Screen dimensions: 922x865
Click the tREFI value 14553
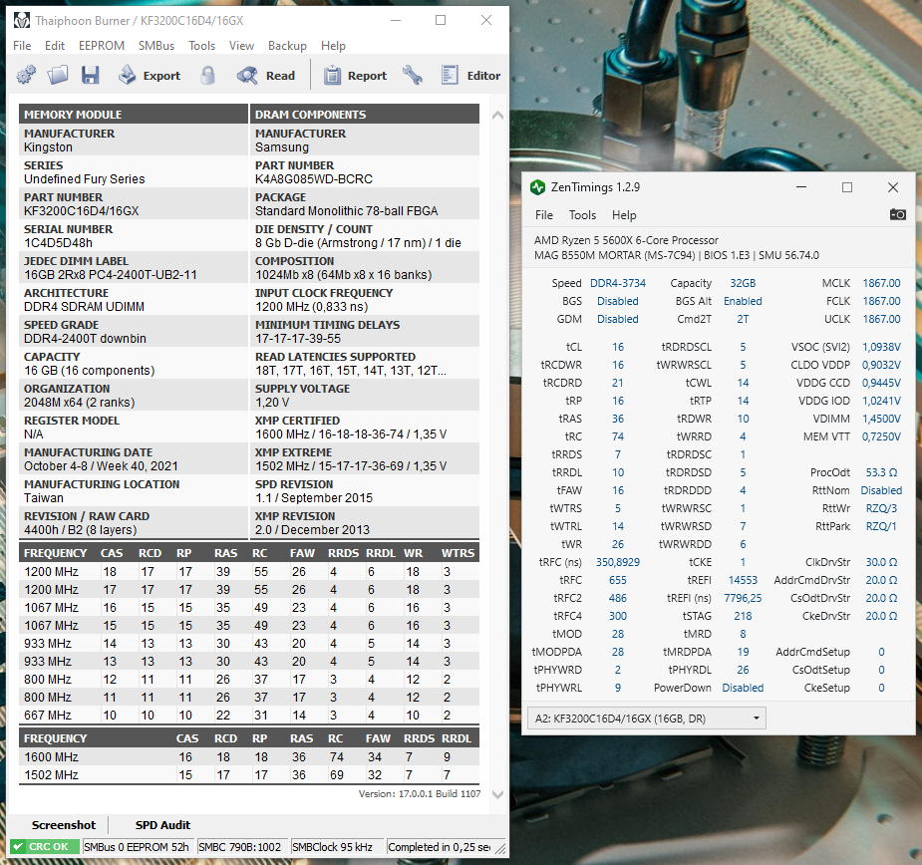tap(743, 580)
